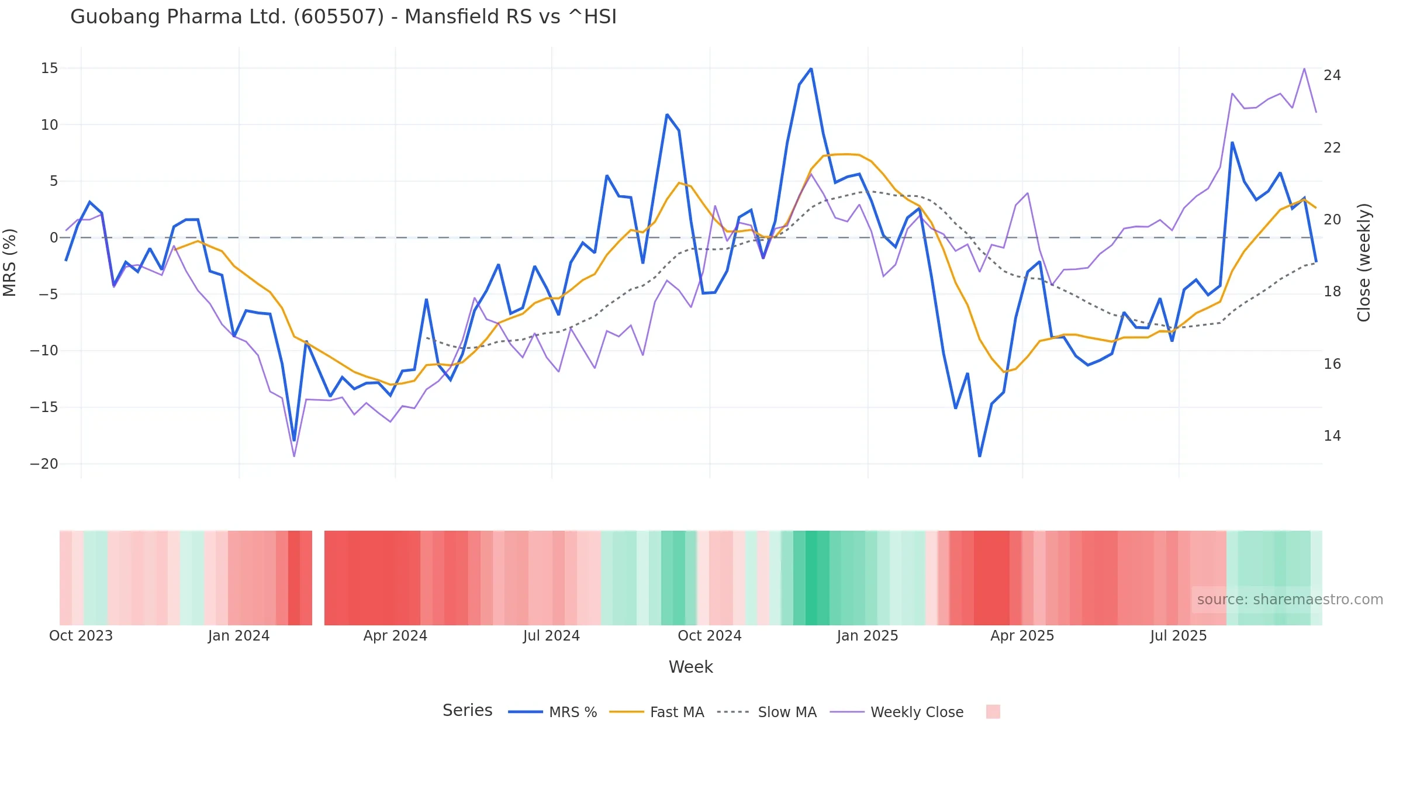Image resolution: width=1403 pixels, height=789 pixels.
Task: Toggle the Slow MA legend entry
Action: pyautogui.click(x=766, y=712)
